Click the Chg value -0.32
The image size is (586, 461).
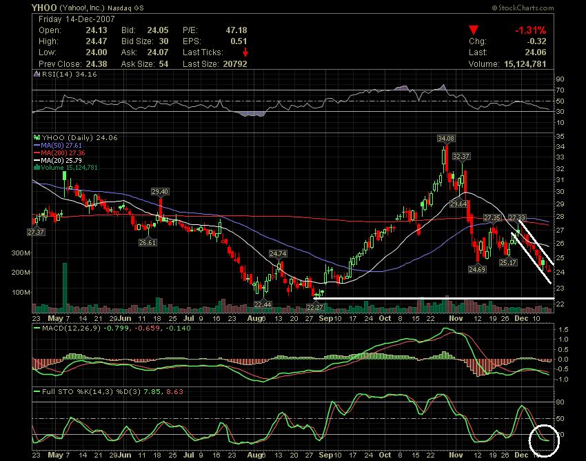click(x=536, y=41)
